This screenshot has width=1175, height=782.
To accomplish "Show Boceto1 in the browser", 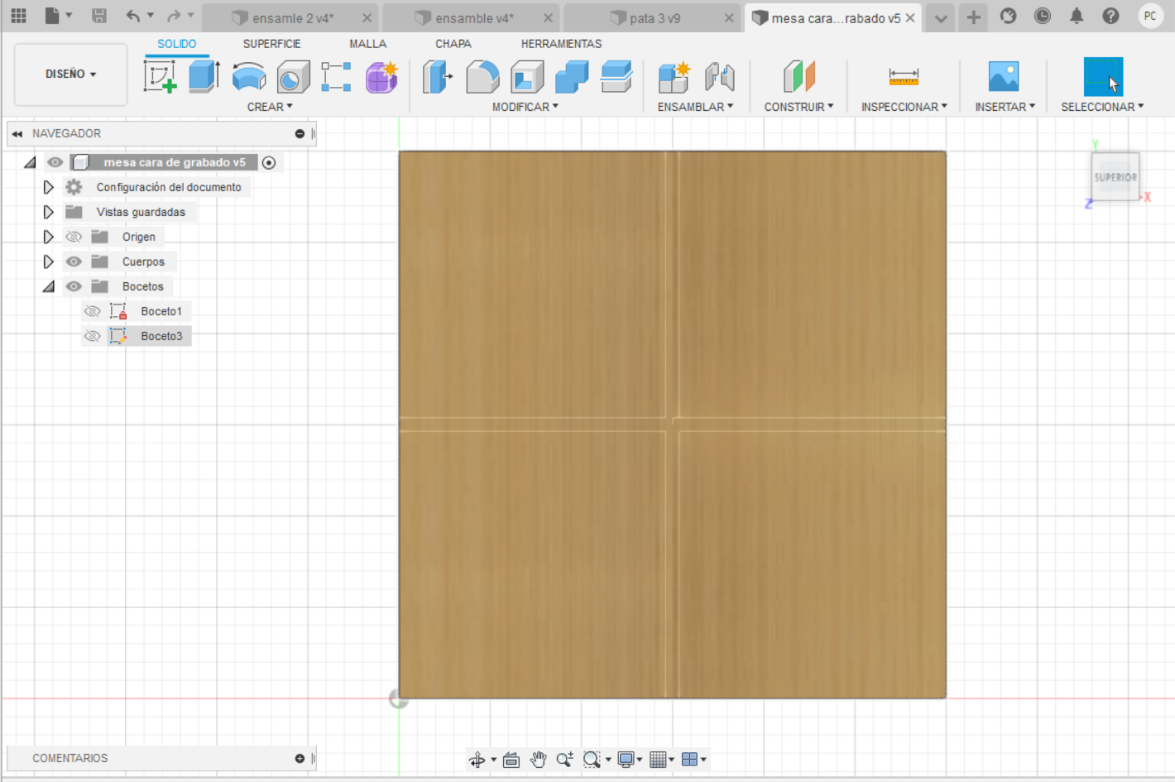I will point(93,310).
